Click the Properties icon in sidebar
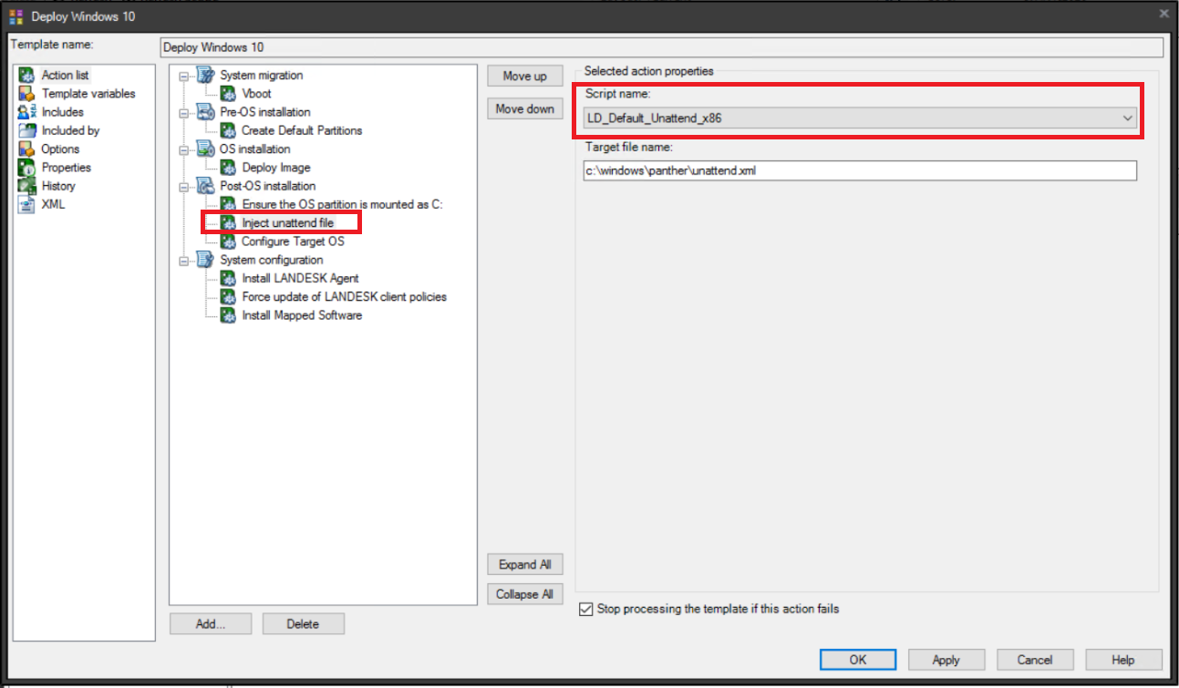Viewport: 1179px width, 688px height. (26, 168)
